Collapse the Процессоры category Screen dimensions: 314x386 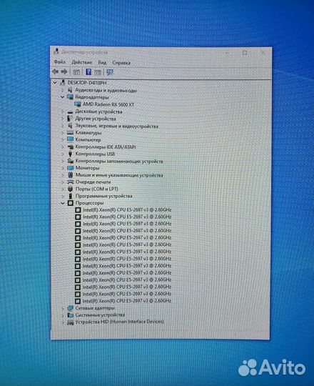(x=63, y=203)
